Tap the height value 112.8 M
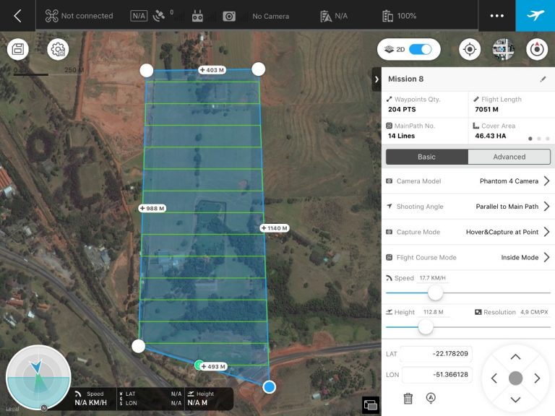This screenshot has height=416, width=555. [x=434, y=312]
